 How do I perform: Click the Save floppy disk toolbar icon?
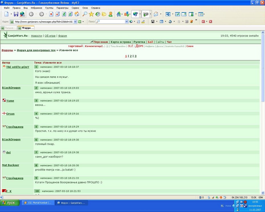tap(16, 14)
